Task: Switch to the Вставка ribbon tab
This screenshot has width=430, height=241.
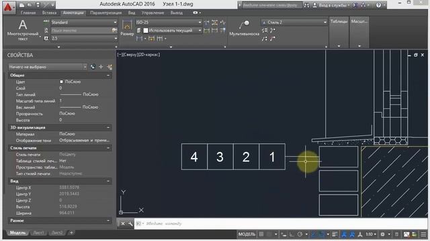Action: [49, 13]
